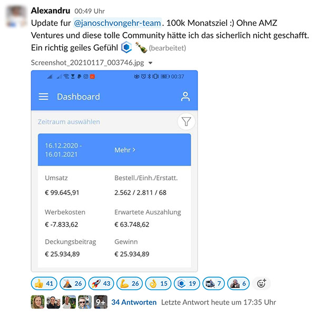
Task: Toggle the reaction showing count 6
Action: (x=238, y=283)
